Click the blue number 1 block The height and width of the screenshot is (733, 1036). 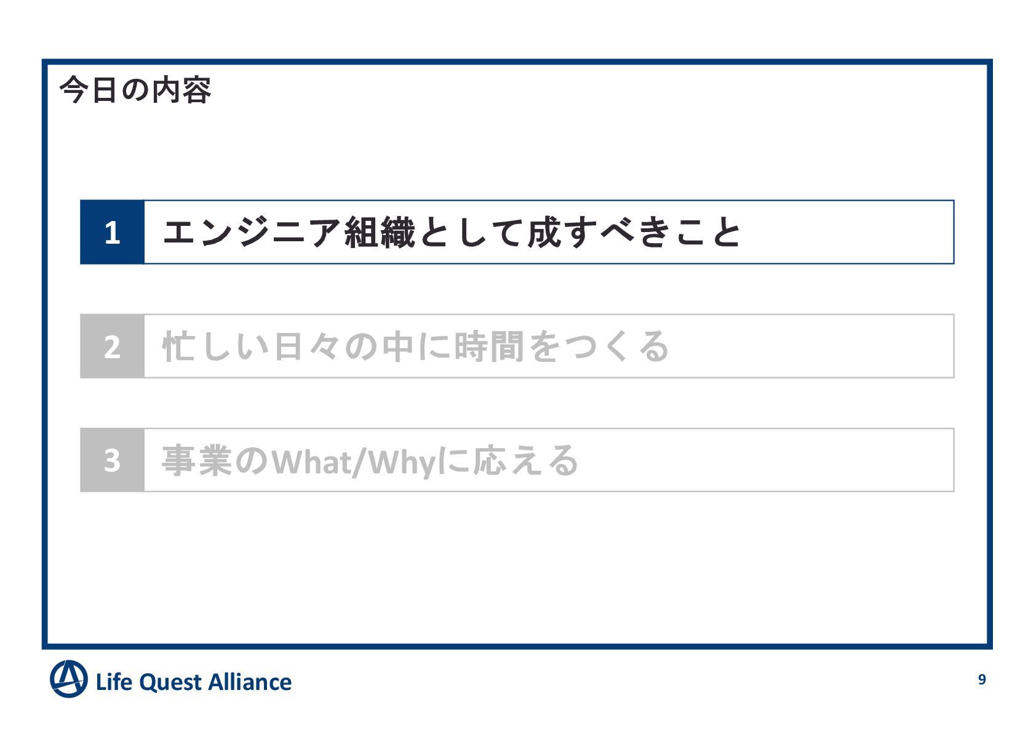point(112,232)
